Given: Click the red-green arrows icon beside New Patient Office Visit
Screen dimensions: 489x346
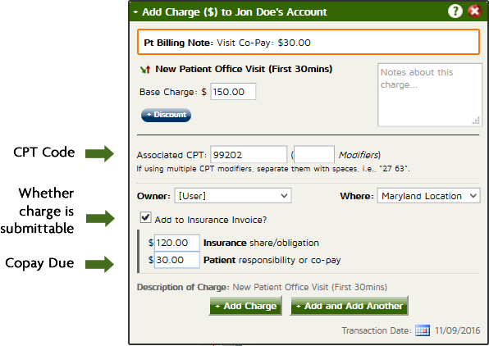Looking at the screenshot, I should (x=145, y=69).
